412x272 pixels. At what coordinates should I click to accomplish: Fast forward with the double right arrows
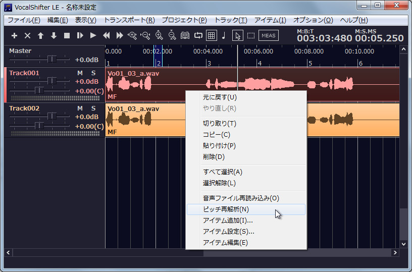(x=120, y=35)
